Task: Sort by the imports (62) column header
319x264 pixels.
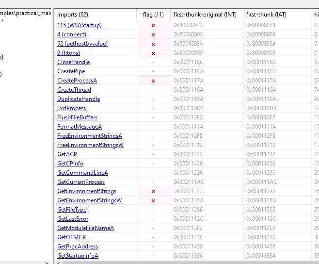Action: pos(96,15)
